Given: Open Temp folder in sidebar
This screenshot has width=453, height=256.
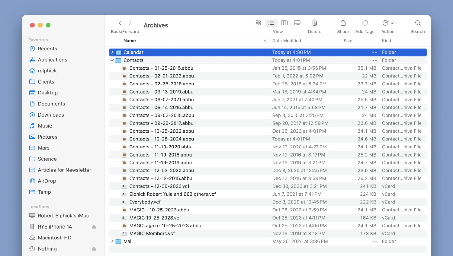Looking at the screenshot, I should click(x=44, y=192).
